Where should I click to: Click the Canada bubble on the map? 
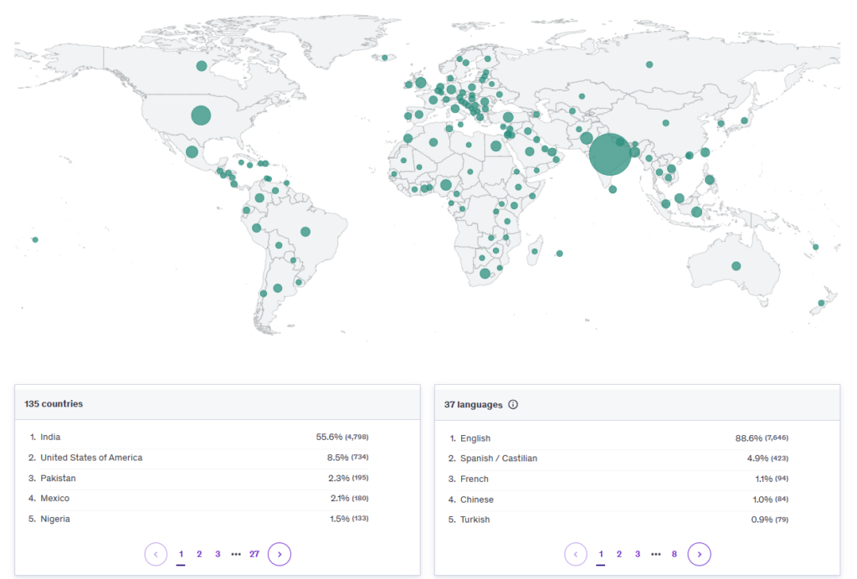(x=201, y=66)
